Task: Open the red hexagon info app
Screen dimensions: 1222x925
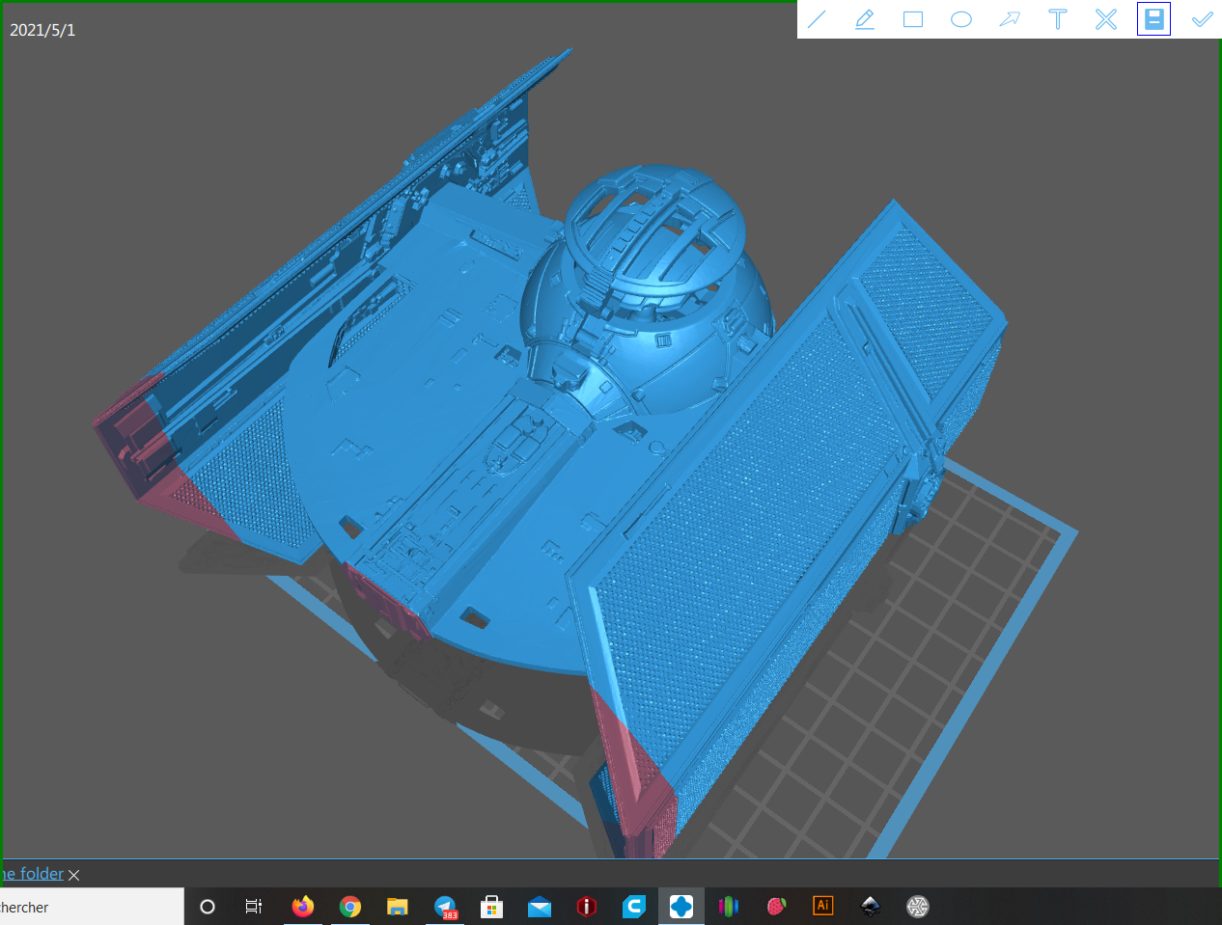Action: coord(587,907)
